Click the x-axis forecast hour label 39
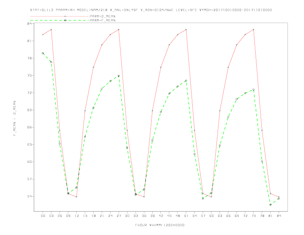Viewport: 304px width, 235px height. (x=152, y=216)
